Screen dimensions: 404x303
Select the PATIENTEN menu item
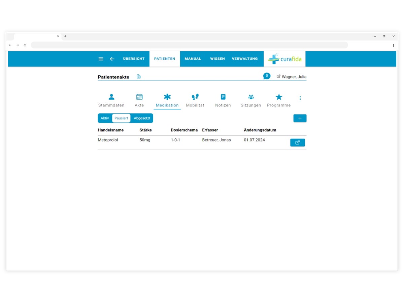click(x=165, y=59)
